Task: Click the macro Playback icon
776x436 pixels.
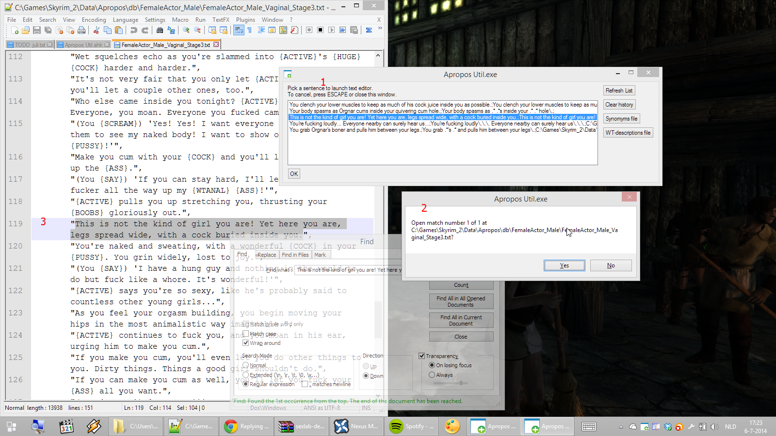Action: tap(331, 30)
